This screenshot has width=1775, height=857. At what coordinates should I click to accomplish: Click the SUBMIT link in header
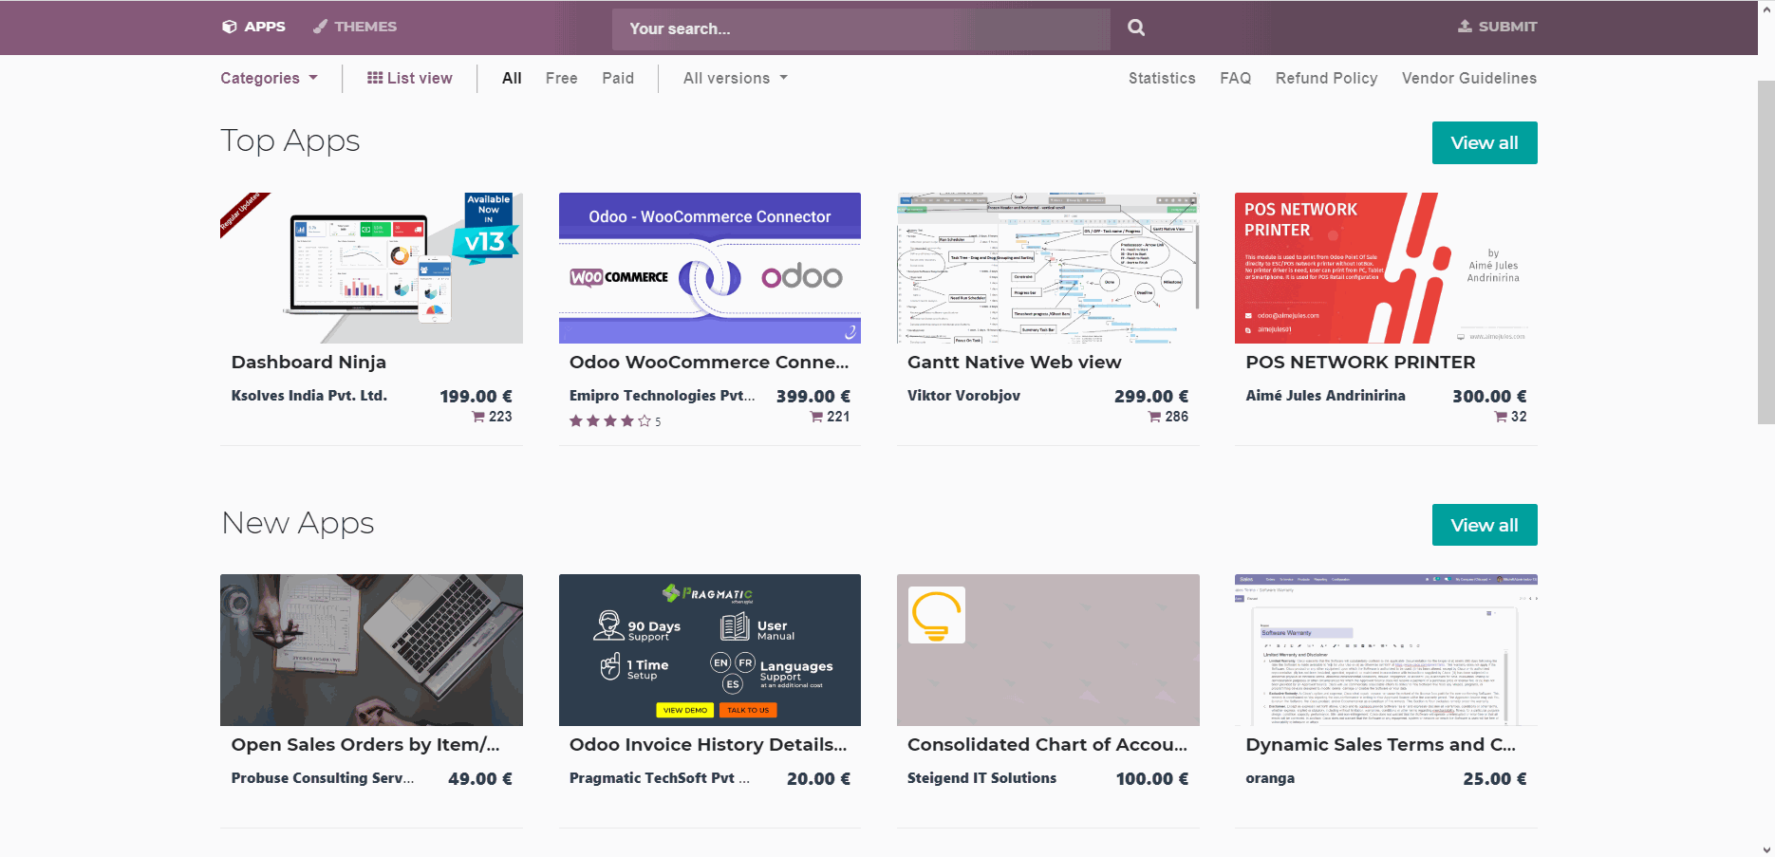click(x=1498, y=27)
